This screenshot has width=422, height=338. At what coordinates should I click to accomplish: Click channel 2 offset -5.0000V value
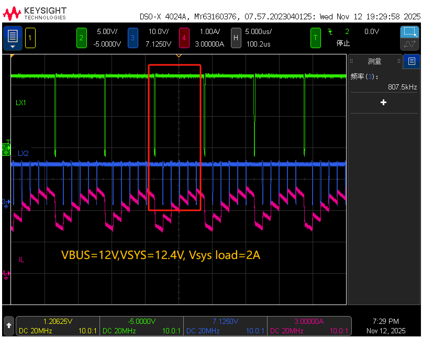107,44
